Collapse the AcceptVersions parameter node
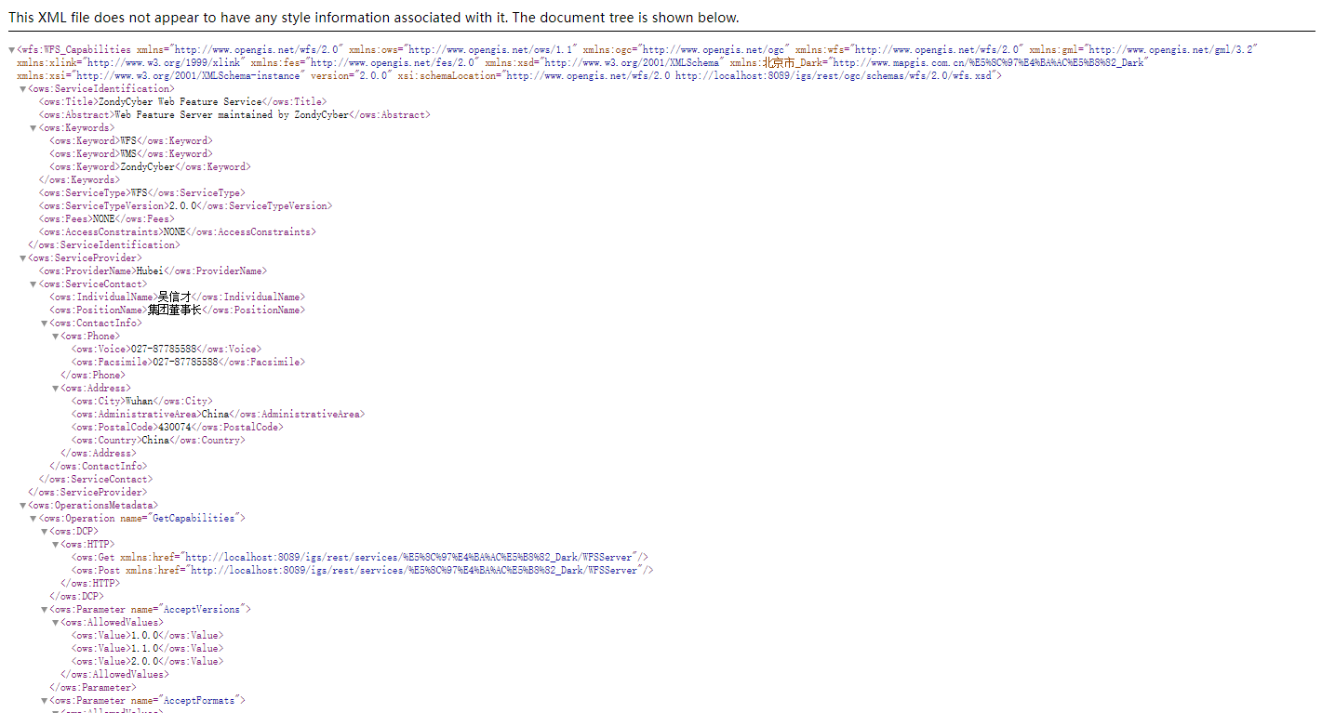The image size is (1322, 713). click(x=45, y=610)
